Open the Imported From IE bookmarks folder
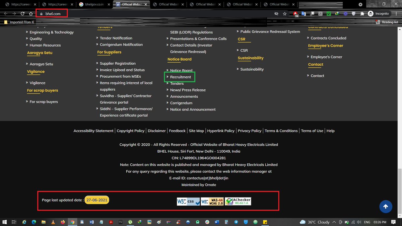Viewport: 402px width, 226px height. (19, 22)
